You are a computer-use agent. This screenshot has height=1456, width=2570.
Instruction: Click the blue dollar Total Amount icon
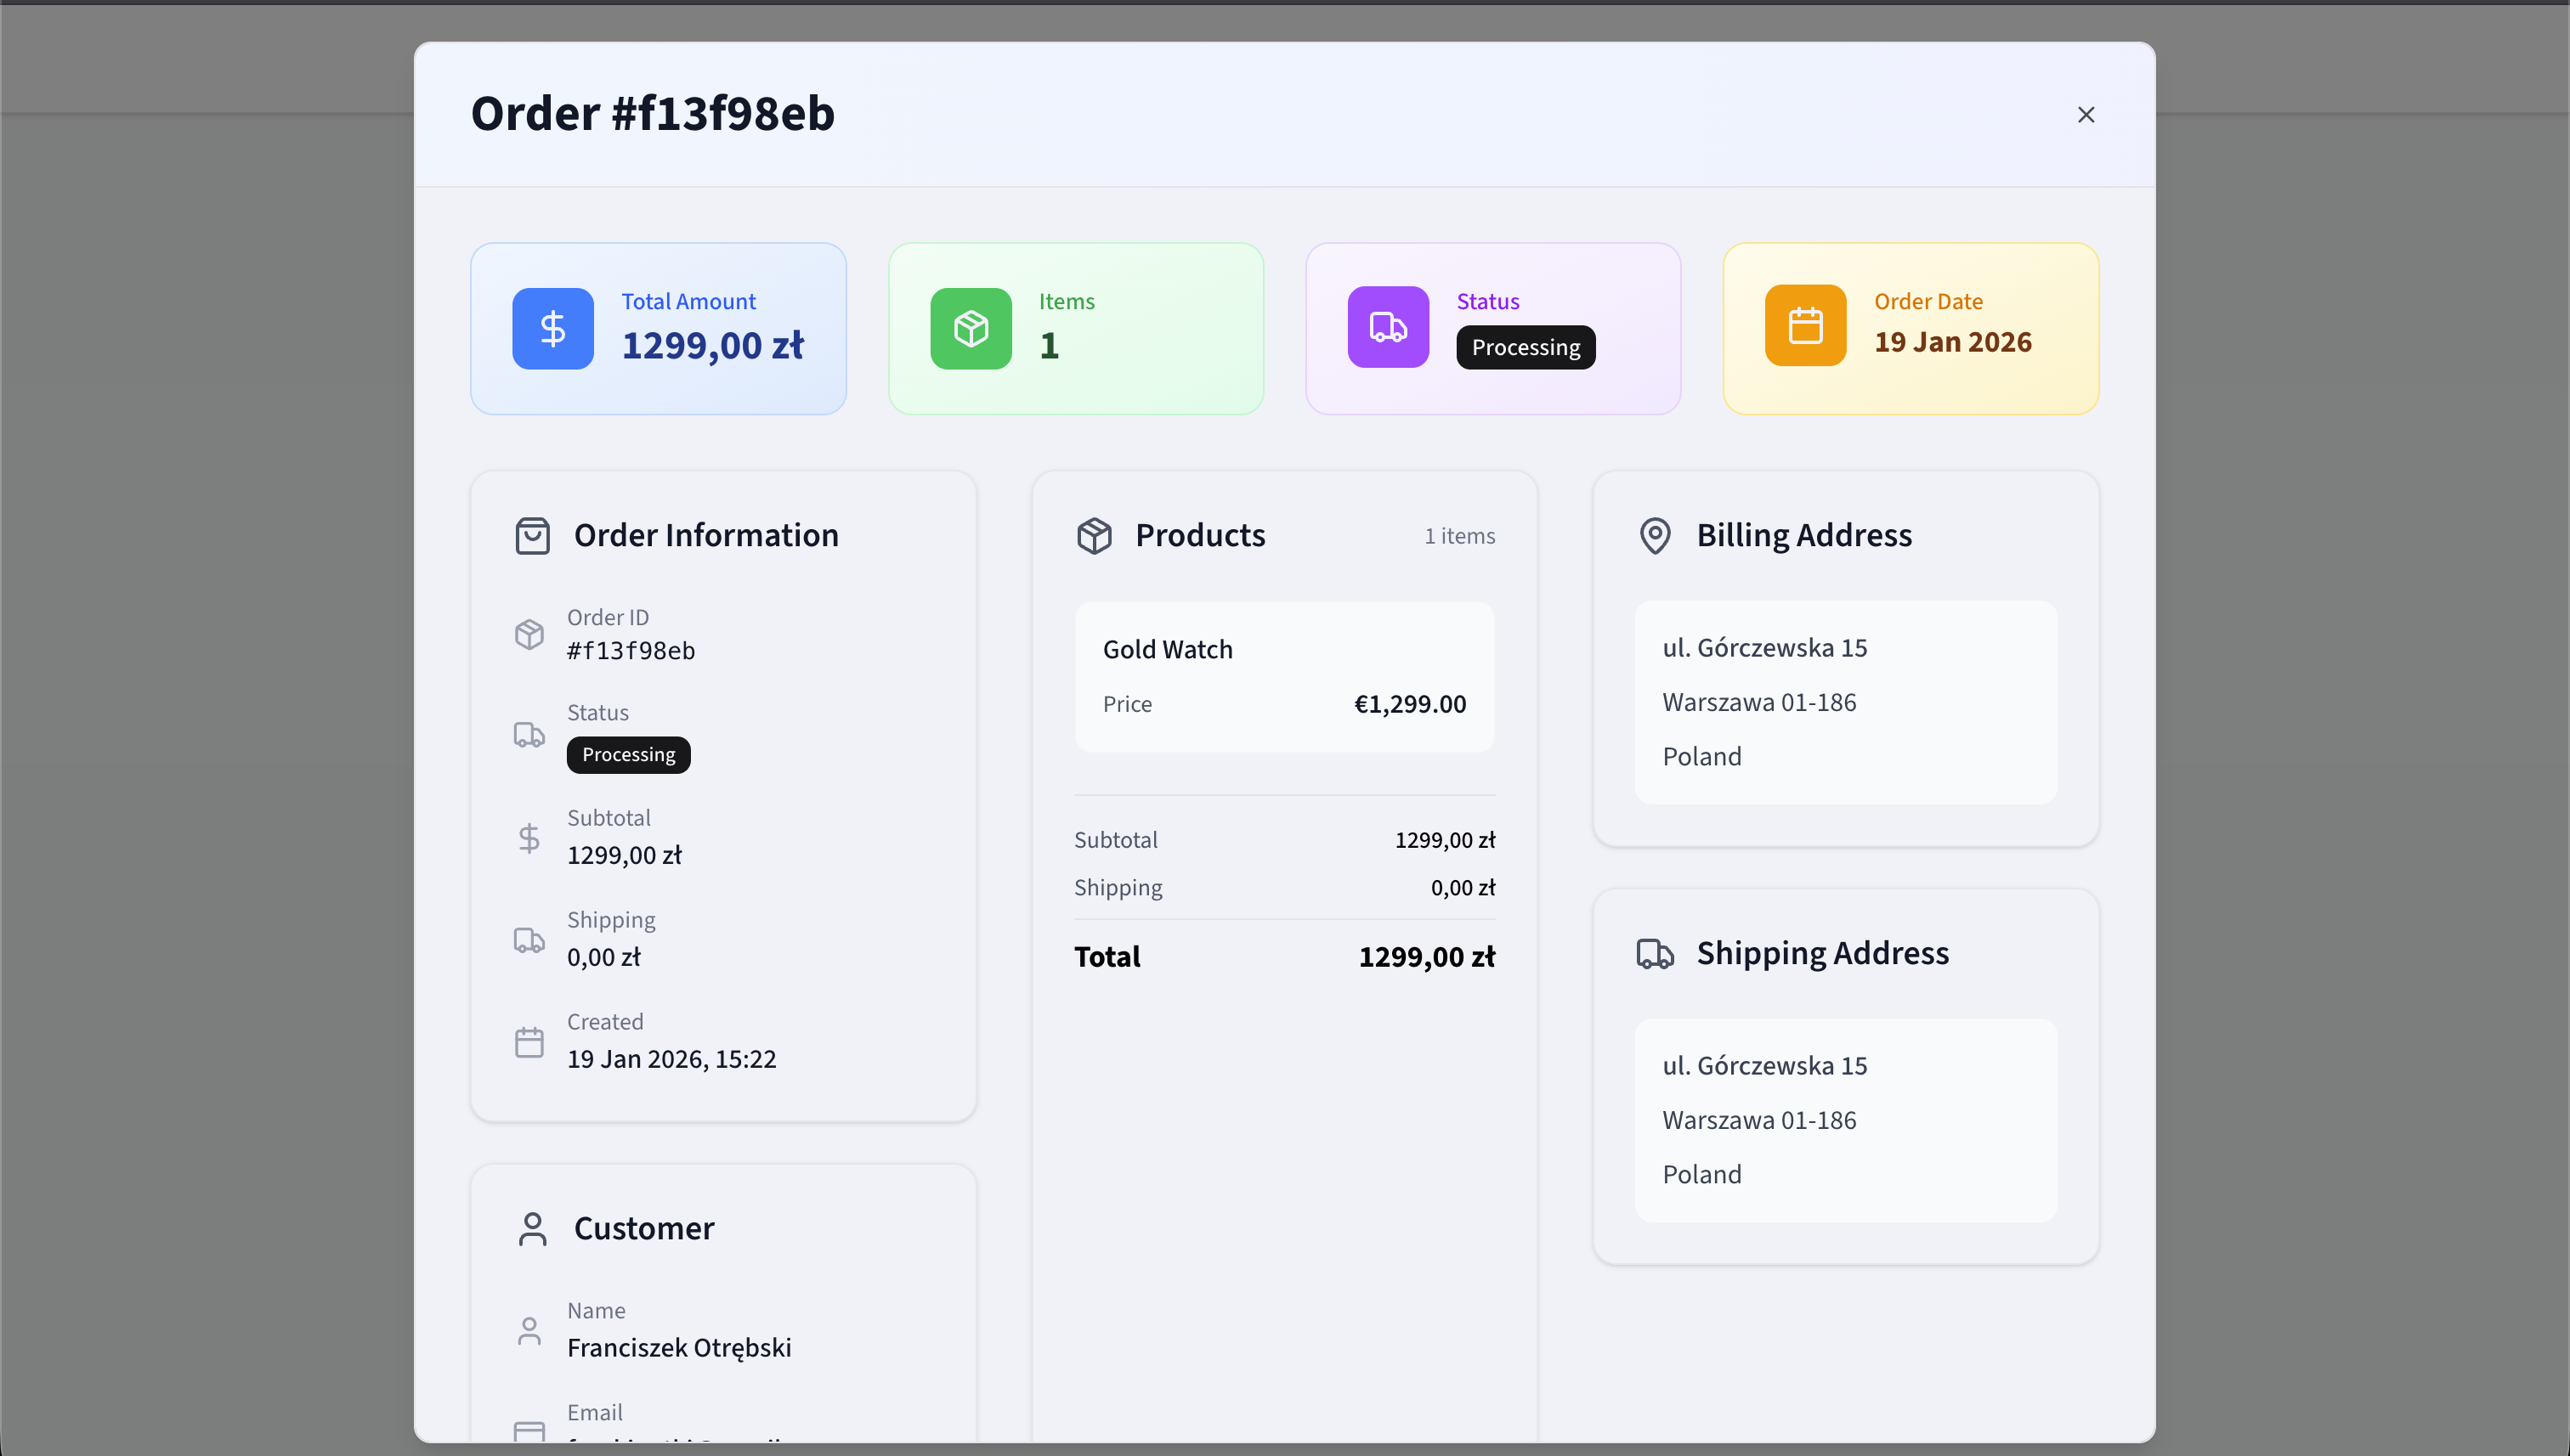point(552,329)
